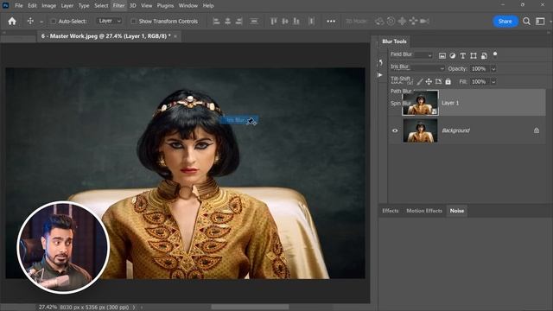Viewport: 553px width, 311px height.
Task: Select the Background layer thumbnail
Action: coord(420,130)
